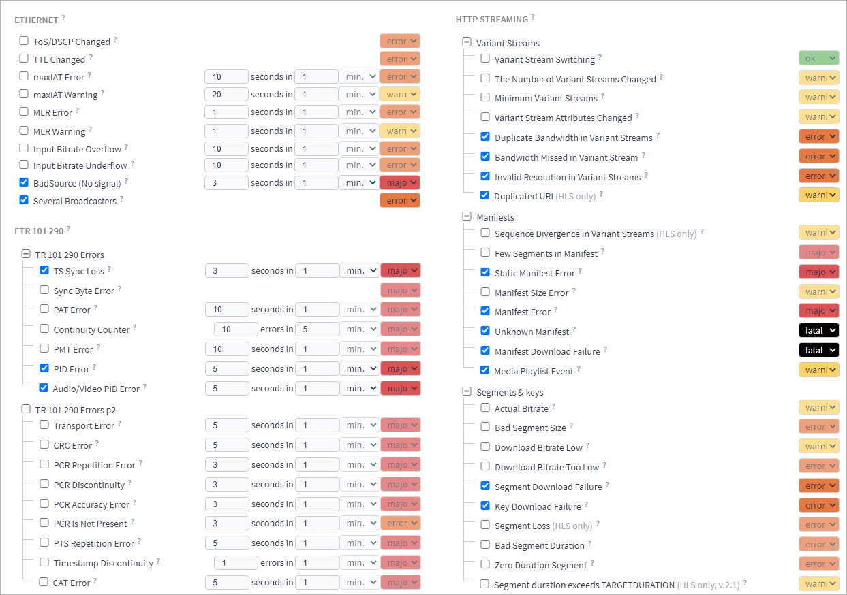Click help icon beside Key Download Failure
The image size is (847, 595).
point(586,505)
